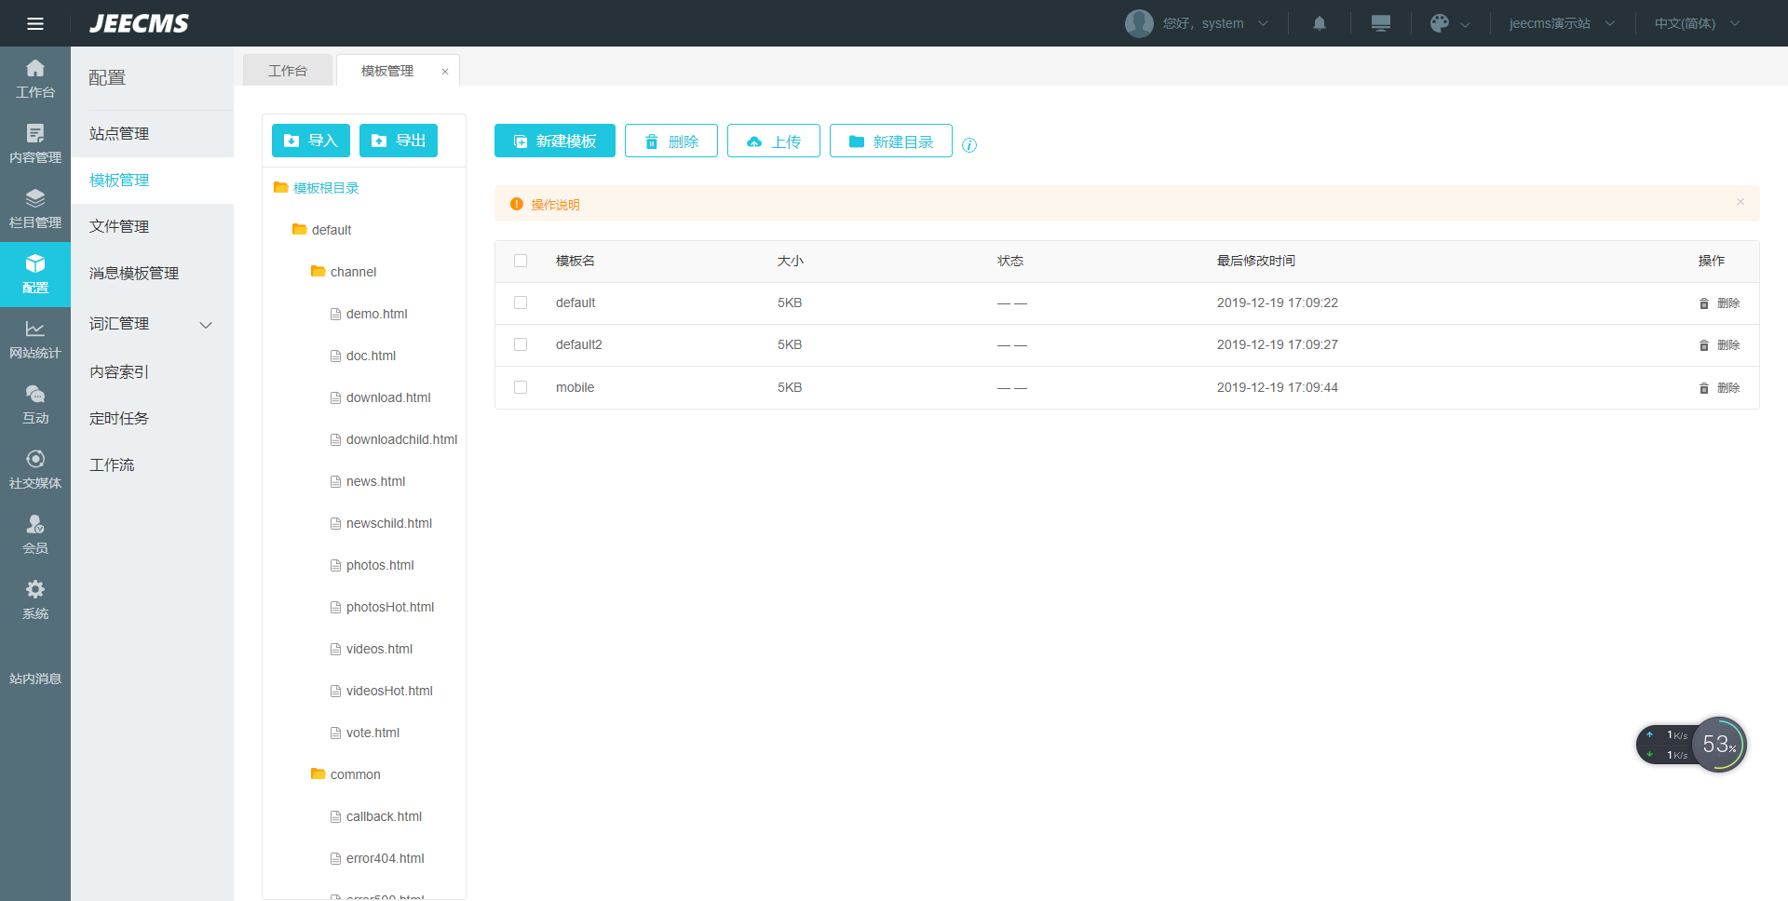The width and height of the screenshot is (1788, 901).
Task: Click the hamburger menu icon
Action: tap(35, 23)
